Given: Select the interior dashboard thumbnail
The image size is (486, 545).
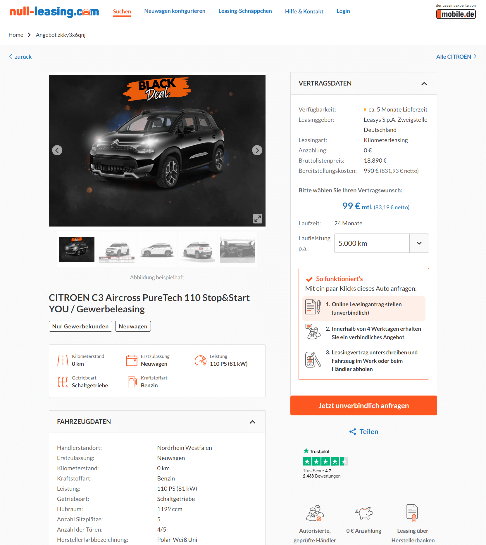Looking at the screenshot, I should [237, 250].
